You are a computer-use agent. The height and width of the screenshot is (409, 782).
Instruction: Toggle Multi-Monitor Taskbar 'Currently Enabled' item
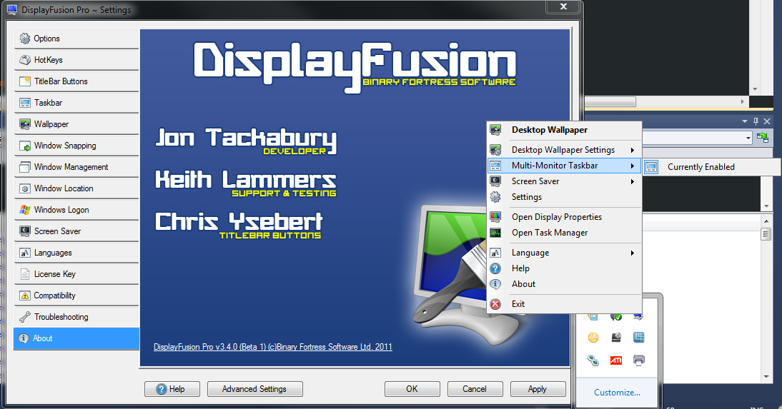pos(701,167)
